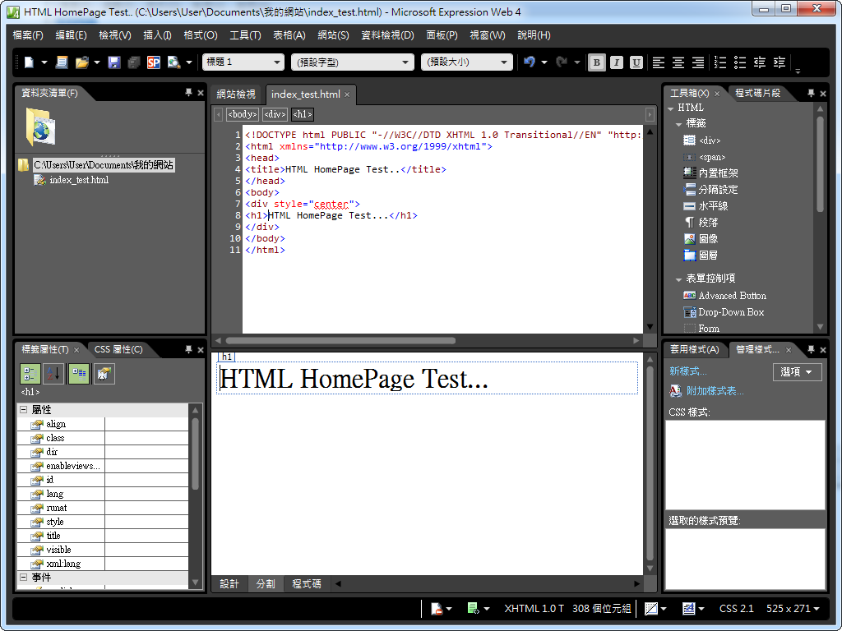Close the 資料夾清單 panel

pos(201,93)
